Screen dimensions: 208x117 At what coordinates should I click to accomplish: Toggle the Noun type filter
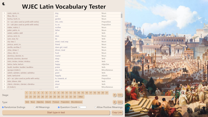pyautogui.click(x=32, y=102)
